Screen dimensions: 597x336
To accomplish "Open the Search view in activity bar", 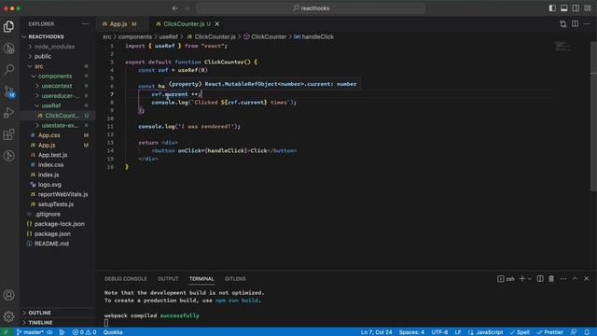I will click(x=8, y=69).
